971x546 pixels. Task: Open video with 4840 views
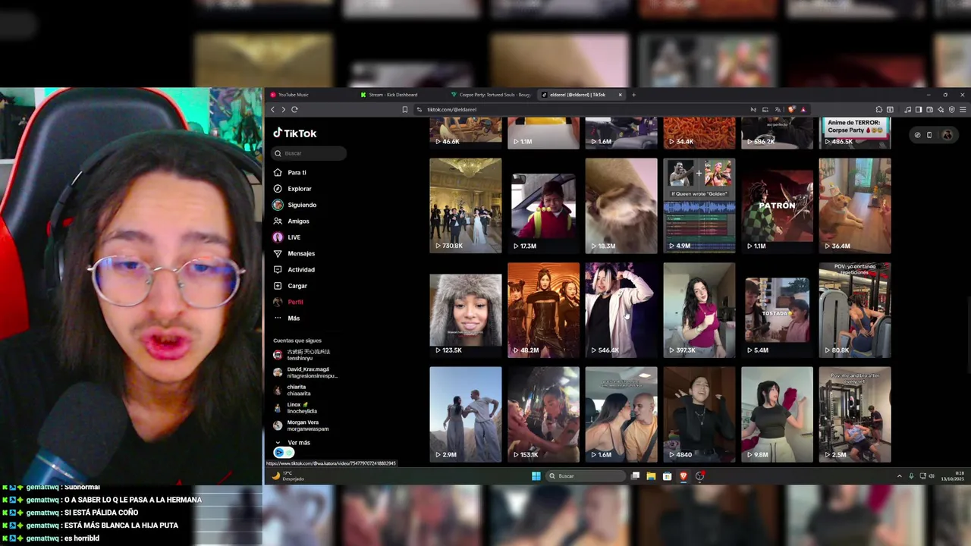(x=699, y=415)
